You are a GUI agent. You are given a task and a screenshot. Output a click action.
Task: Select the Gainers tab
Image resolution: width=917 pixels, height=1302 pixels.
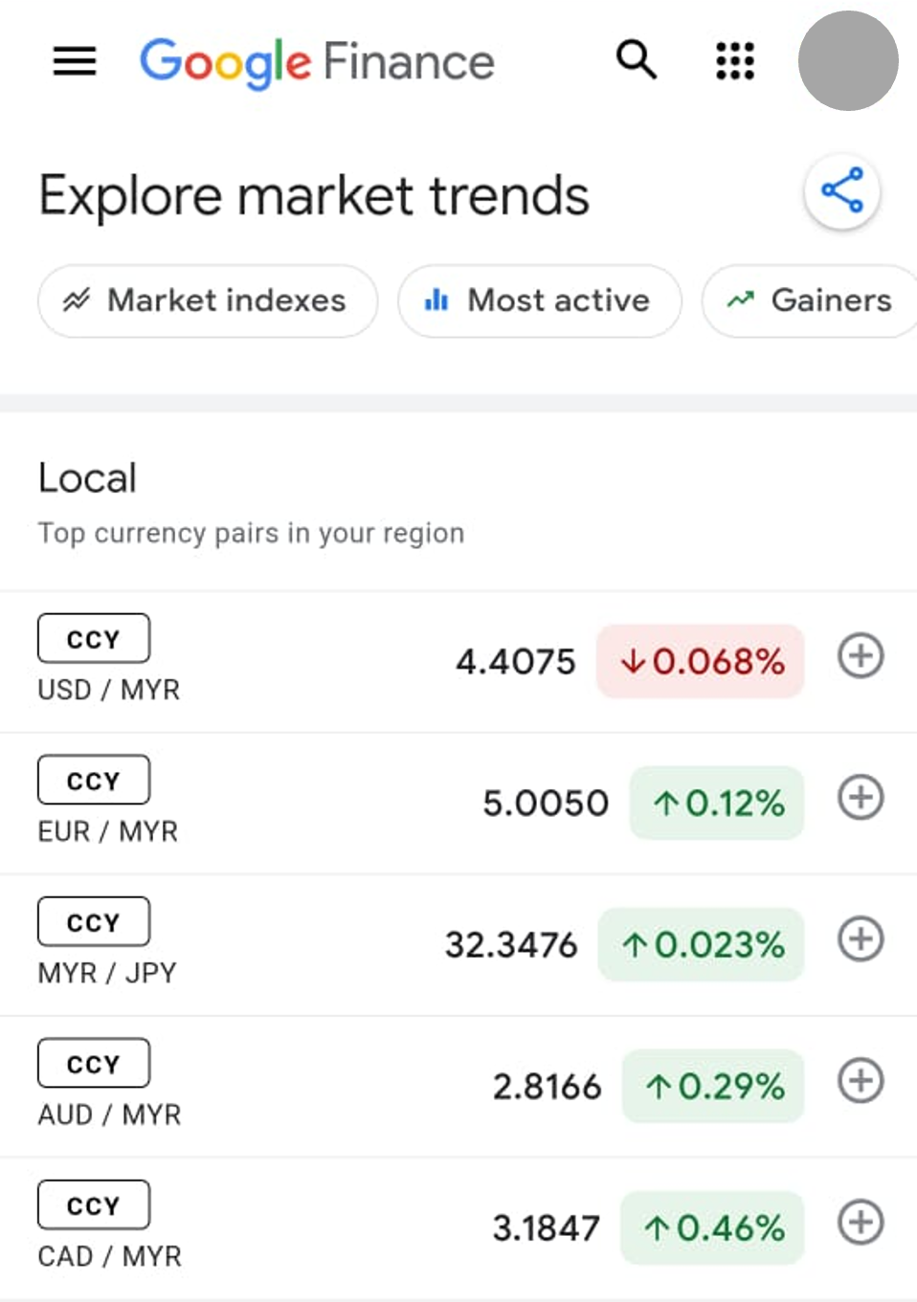[810, 300]
